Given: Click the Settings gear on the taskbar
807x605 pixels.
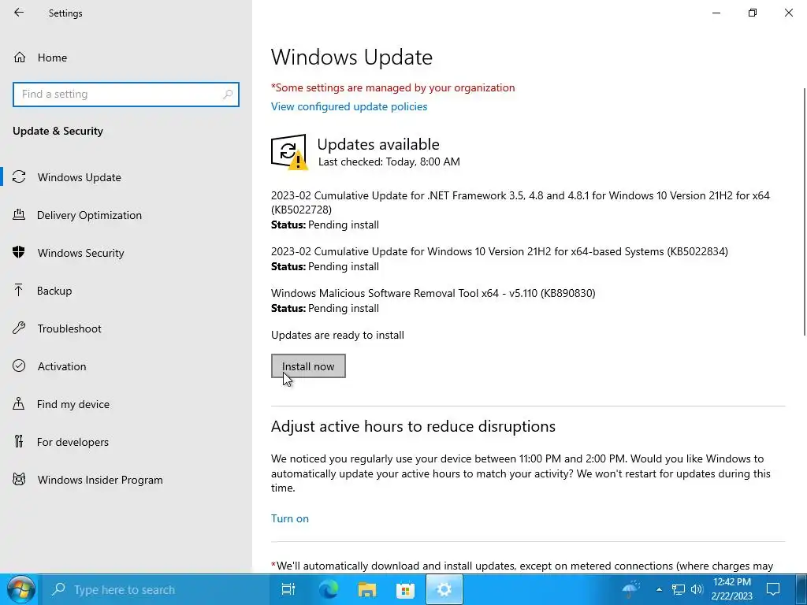Looking at the screenshot, I should pyautogui.click(x=444, y=589).
